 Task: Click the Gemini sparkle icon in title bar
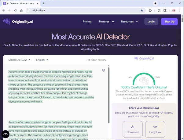155,3
